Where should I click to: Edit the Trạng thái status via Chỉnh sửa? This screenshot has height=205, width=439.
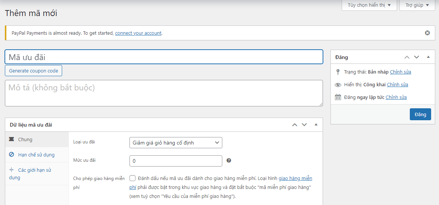(x=400, y=72)
